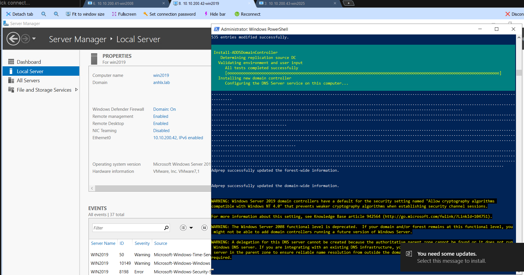Click the Reconnect button
Viewport: 524px width, 275px height.
248,14
